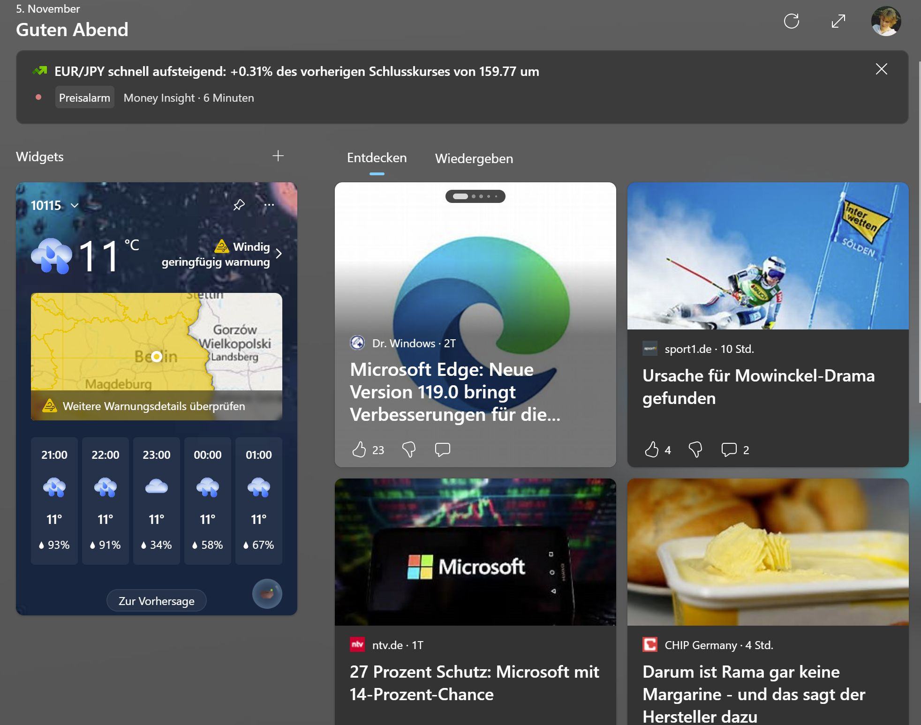Click the round icon in weather widget corner
This screenshot has height=725, width=921.
(x=267, y=594)
